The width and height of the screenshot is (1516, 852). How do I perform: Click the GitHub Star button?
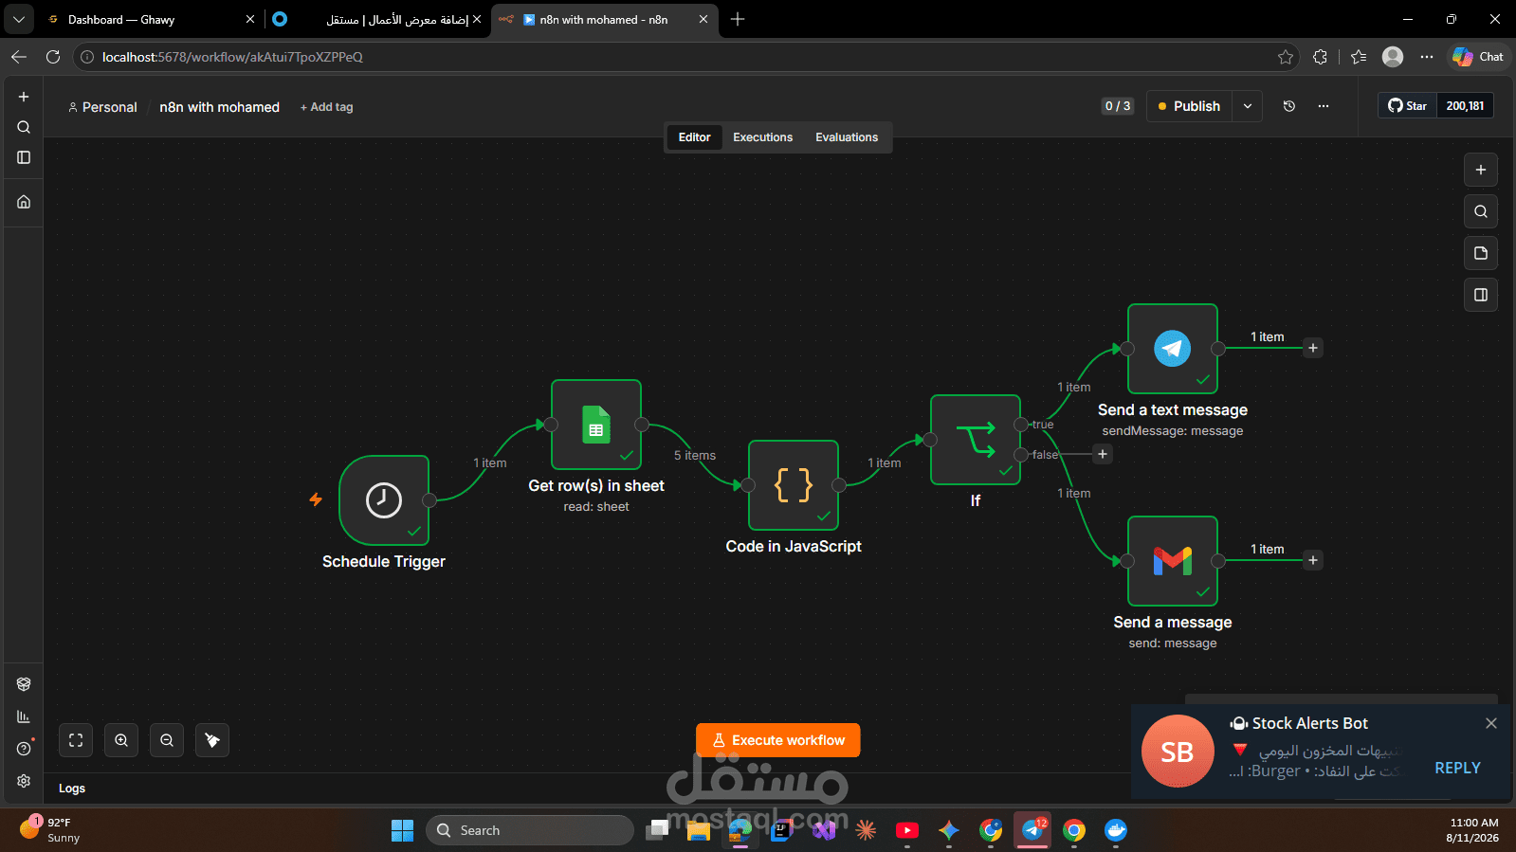(x=1408, y=106)
